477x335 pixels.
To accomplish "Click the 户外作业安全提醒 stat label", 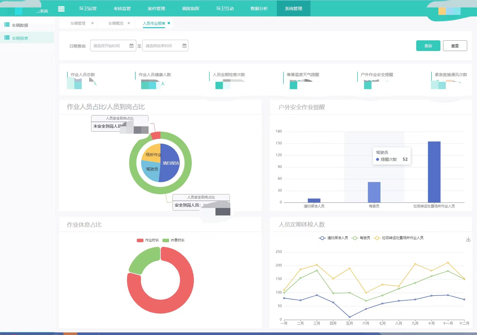I will click(x=377, y=75).
